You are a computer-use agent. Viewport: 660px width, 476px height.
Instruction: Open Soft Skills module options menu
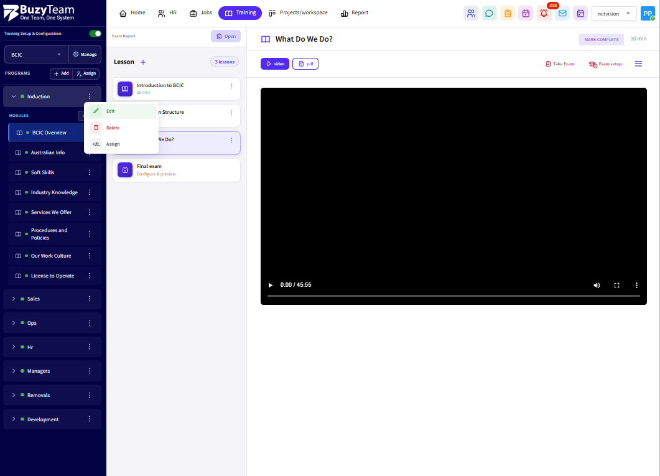[89, 172]
